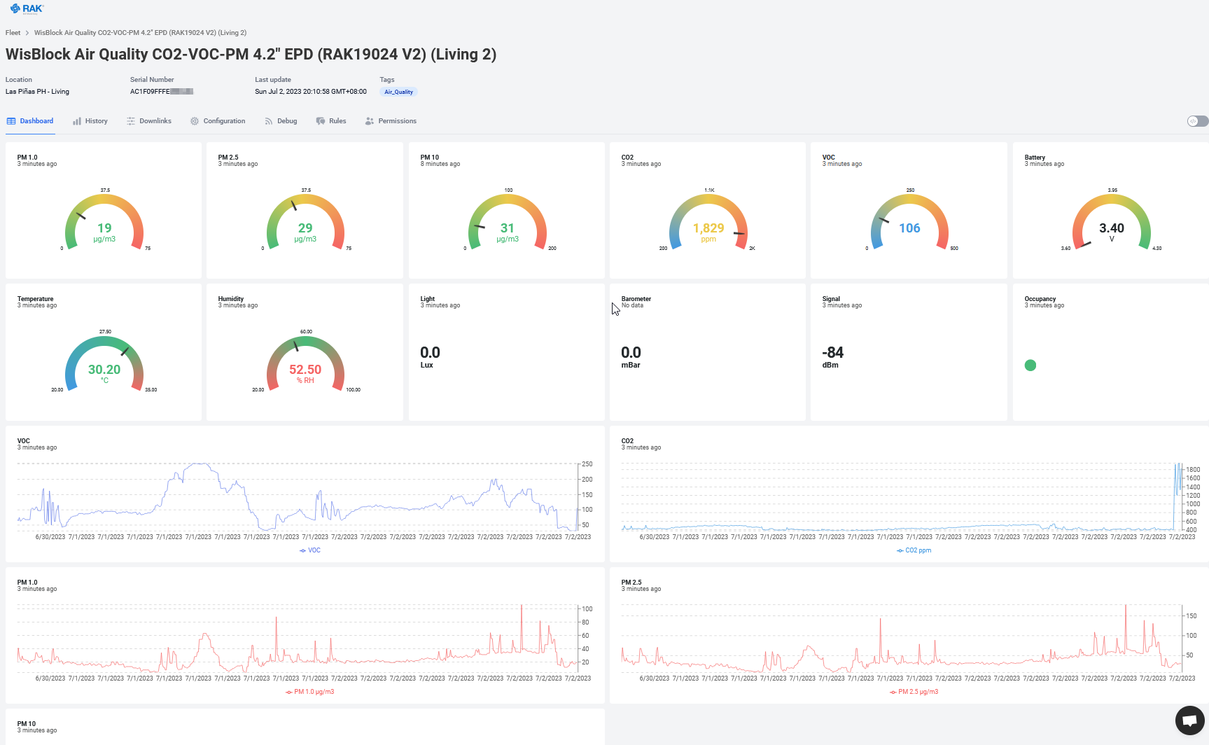Click the device title heading
The height and width of the screenshot is (745, 1209).
coord(251,55)
